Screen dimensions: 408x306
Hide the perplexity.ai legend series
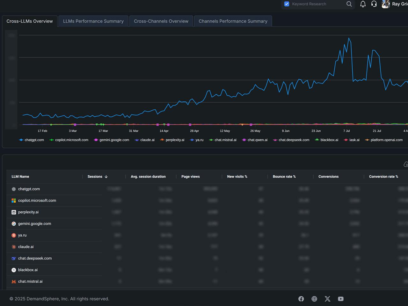(x=172, y=140)
